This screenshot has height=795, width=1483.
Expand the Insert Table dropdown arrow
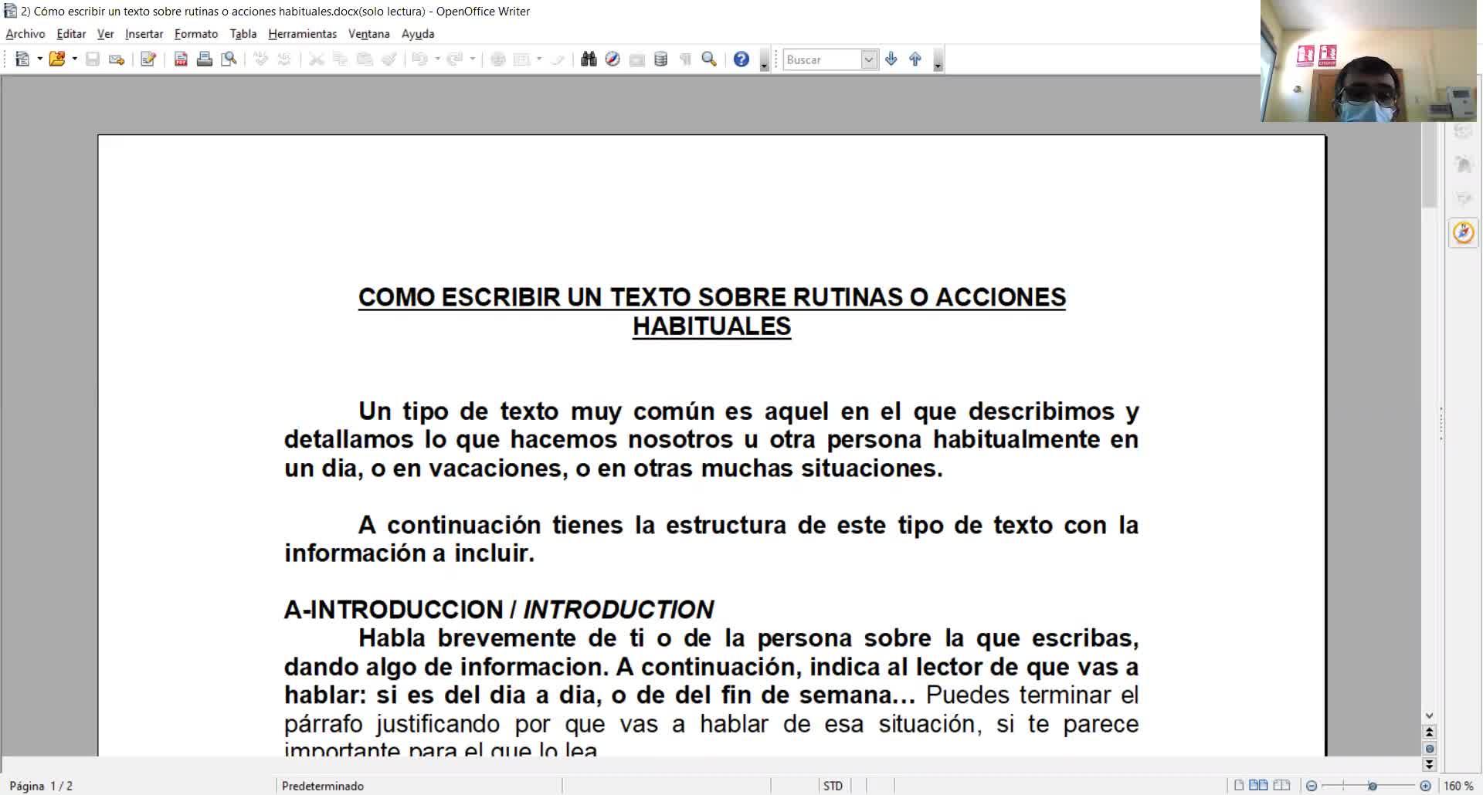pos(539,59)
